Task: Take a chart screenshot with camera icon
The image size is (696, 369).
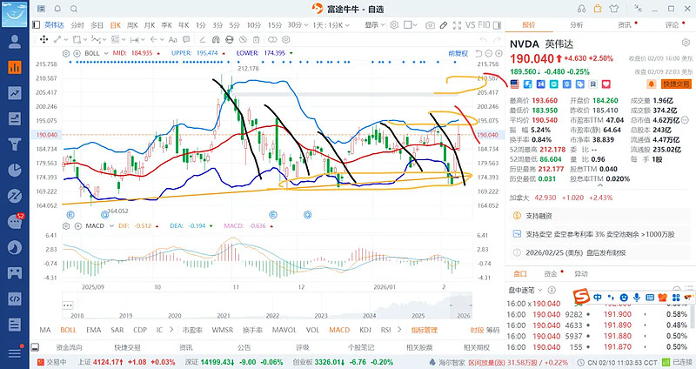Action: pos(430,25)
